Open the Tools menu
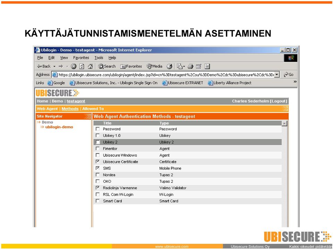The width and height of the screenshot is (333, 249). tap(99, 58)
